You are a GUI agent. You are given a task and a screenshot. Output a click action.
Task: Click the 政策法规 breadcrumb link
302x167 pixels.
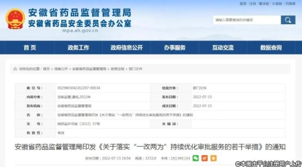click(117, 69)
